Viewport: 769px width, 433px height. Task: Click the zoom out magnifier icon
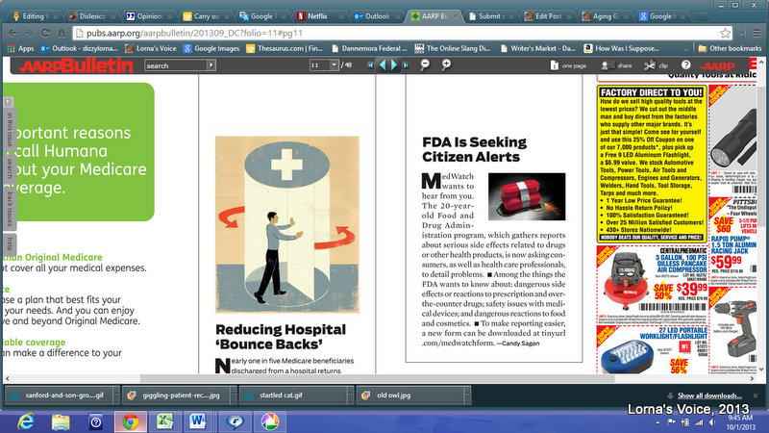pos(426,65)
